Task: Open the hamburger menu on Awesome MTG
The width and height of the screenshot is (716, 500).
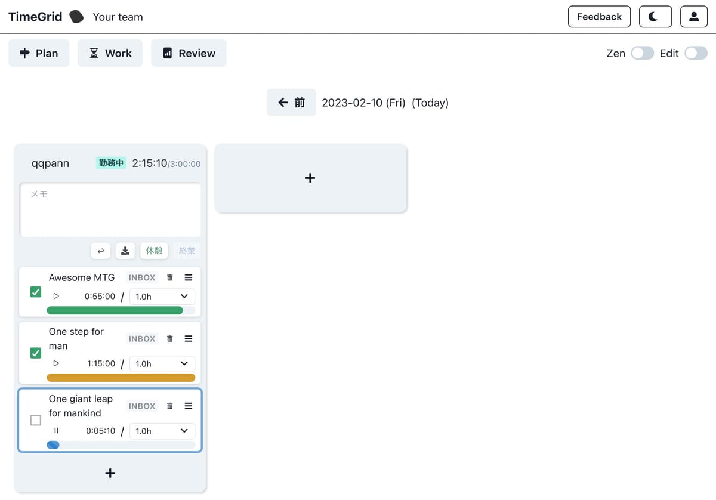Action: 188,277
